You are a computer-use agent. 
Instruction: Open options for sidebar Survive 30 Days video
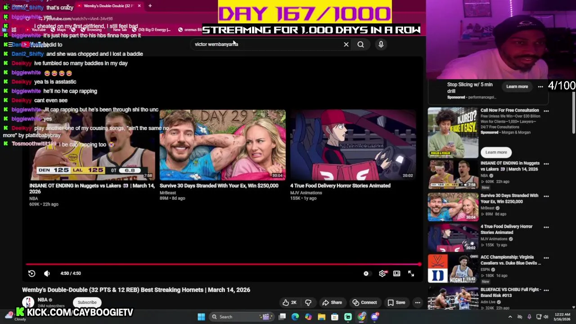point(546,196)
